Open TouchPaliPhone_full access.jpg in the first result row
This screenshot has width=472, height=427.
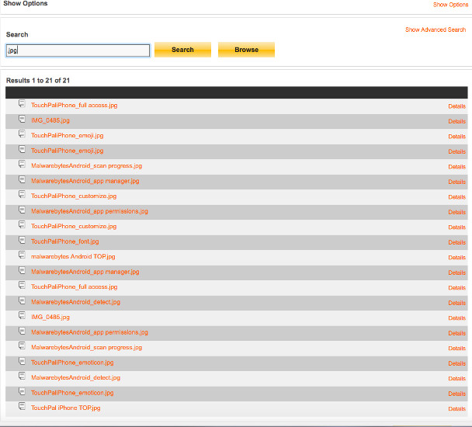point(74,105)
